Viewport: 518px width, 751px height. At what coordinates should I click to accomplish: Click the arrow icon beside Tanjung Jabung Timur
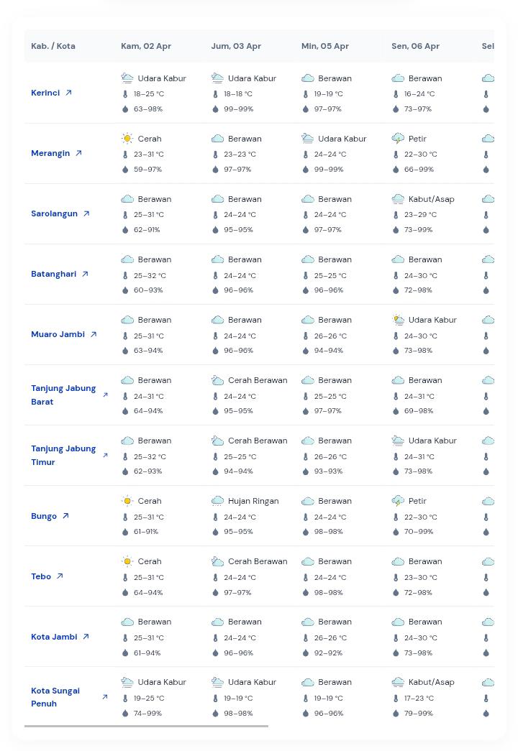pos(105,456)
